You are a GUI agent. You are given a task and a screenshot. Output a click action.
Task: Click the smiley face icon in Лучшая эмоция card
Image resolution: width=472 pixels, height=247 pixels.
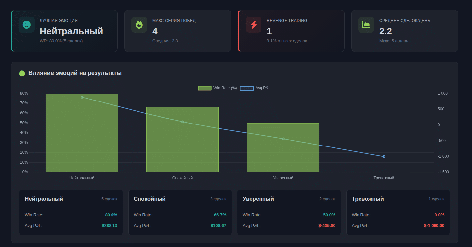[x=27, y=25]
